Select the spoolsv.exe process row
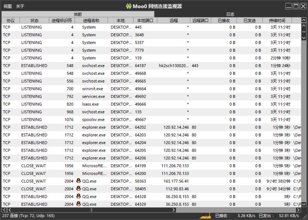Viewport: 308px width, 220px height. click(151, 119)
